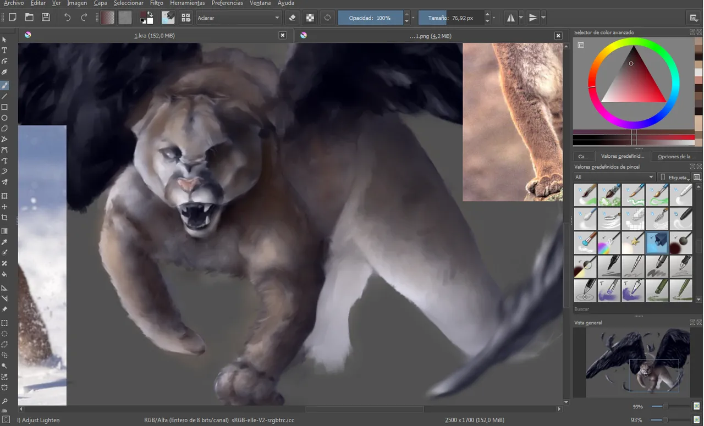Image resolution: width=704 pixels, height=426 pixels.
Task: Select the Calligraphy tool
Action: (4, 72)
